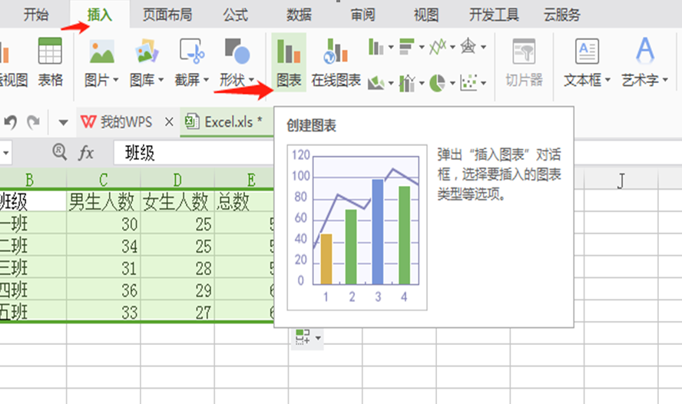
Task: Select column C header
Action: click(x=104, y=179)
